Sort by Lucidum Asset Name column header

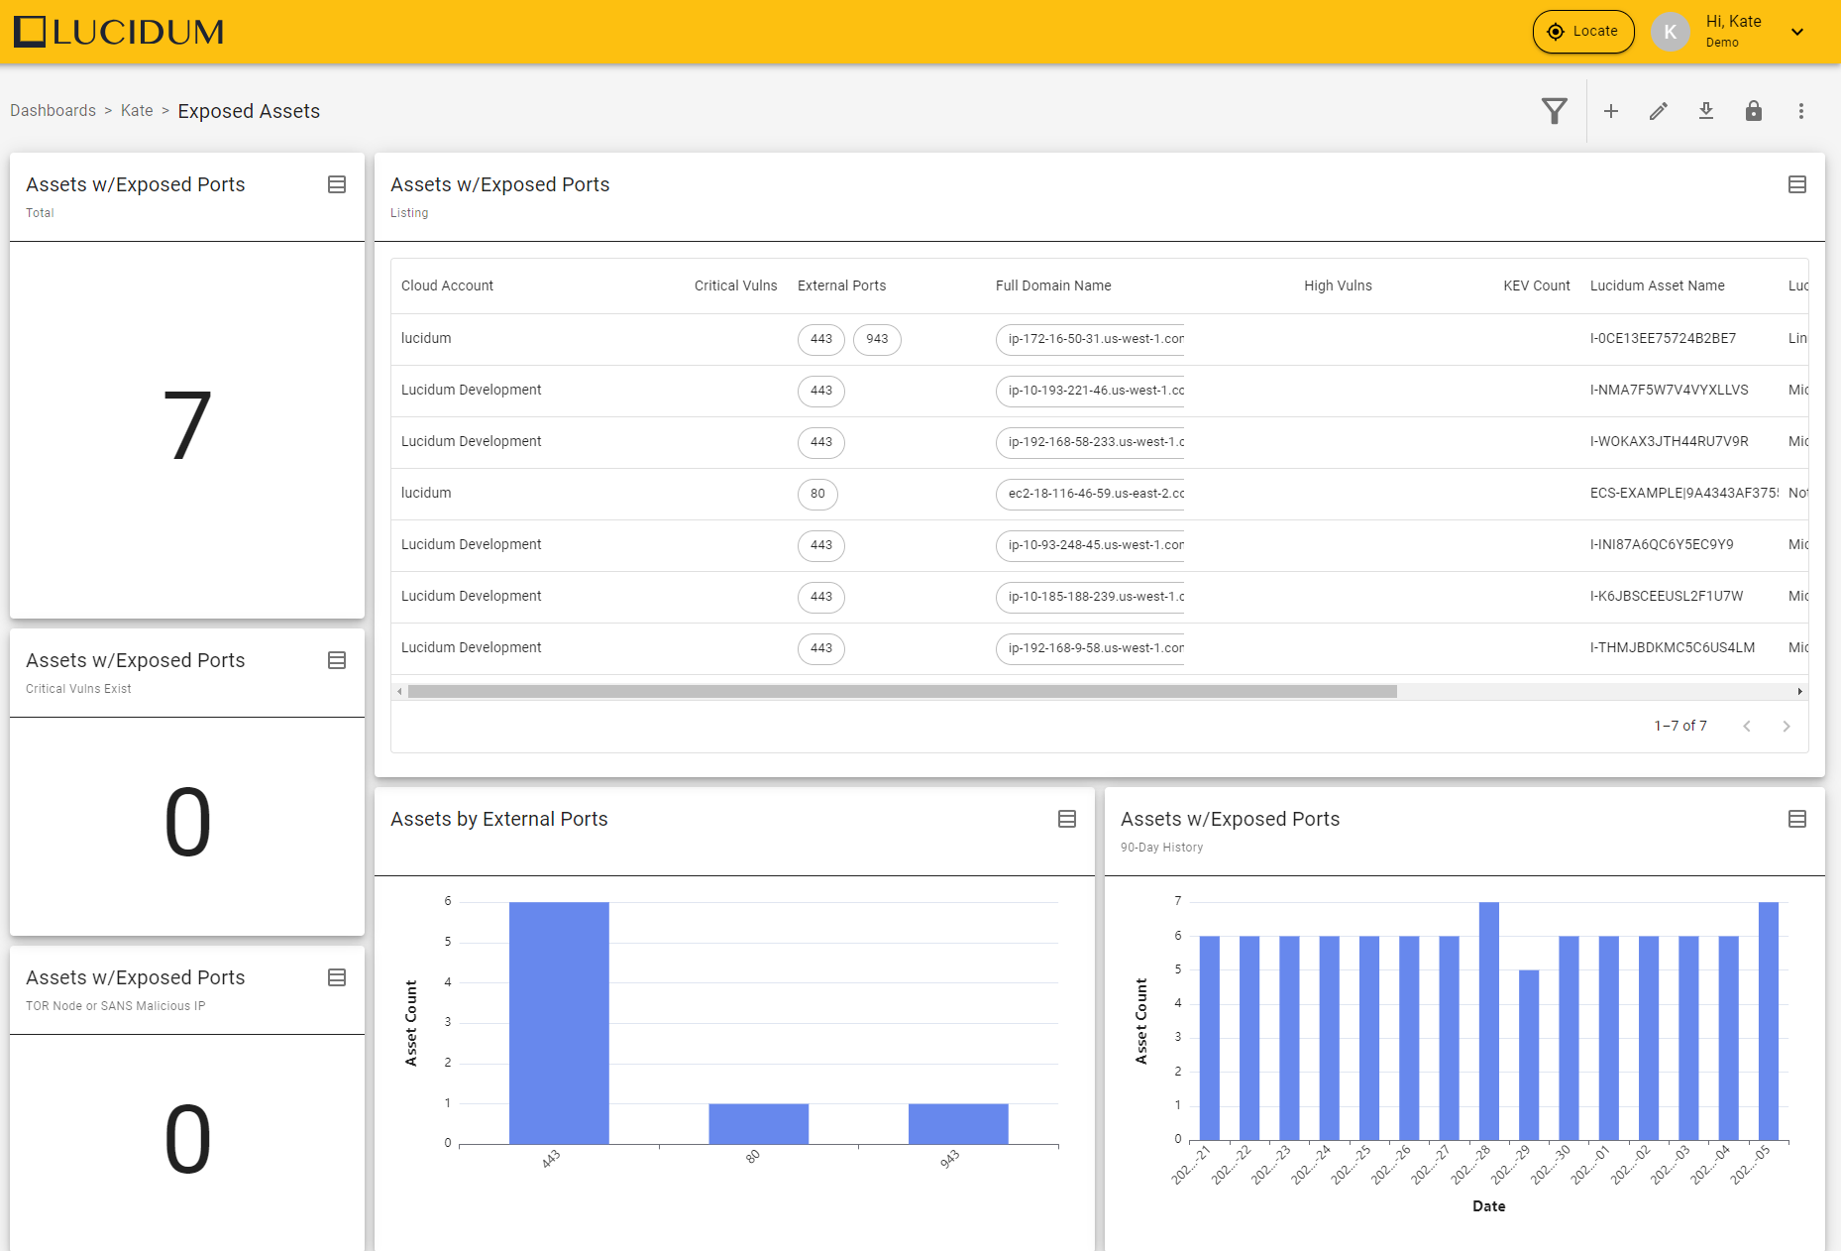[1657, 285]
